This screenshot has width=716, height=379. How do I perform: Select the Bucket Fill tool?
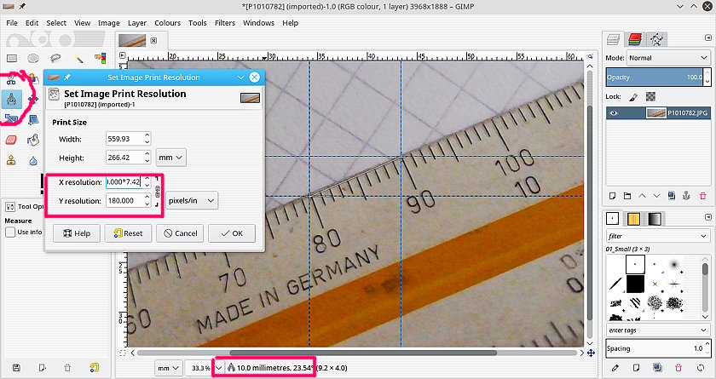click(x=33, y=140)
